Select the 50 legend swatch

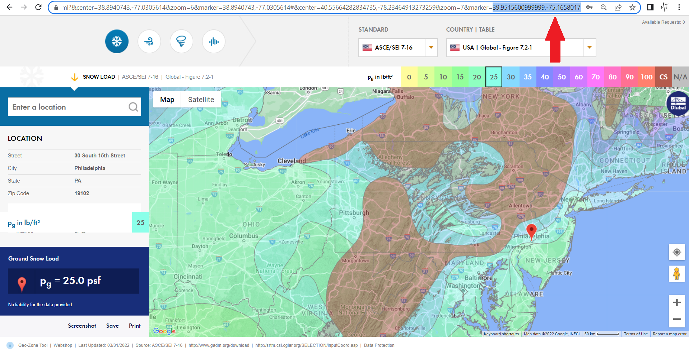coord(562,77)
